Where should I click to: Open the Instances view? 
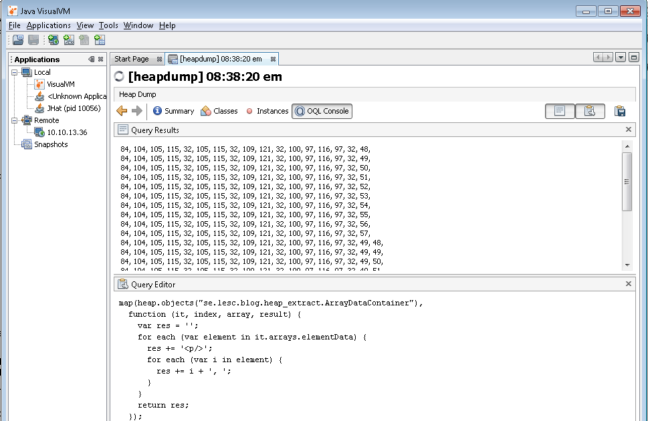coord(267,111)
